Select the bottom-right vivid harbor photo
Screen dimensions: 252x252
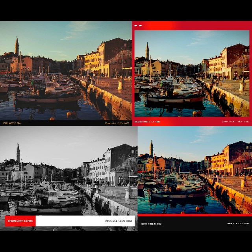195,170
